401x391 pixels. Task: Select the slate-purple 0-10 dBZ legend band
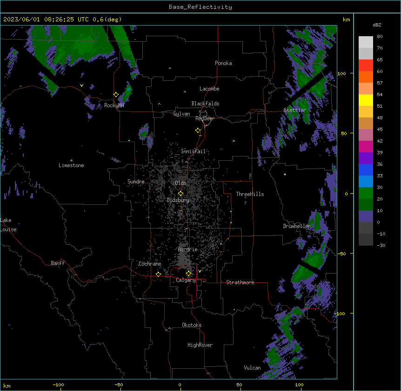point(366,216)
